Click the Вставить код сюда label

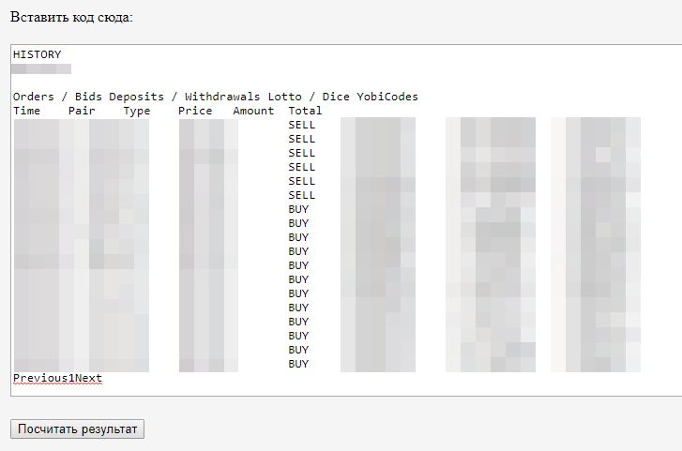pyautogui.click(x=71, y=17)
